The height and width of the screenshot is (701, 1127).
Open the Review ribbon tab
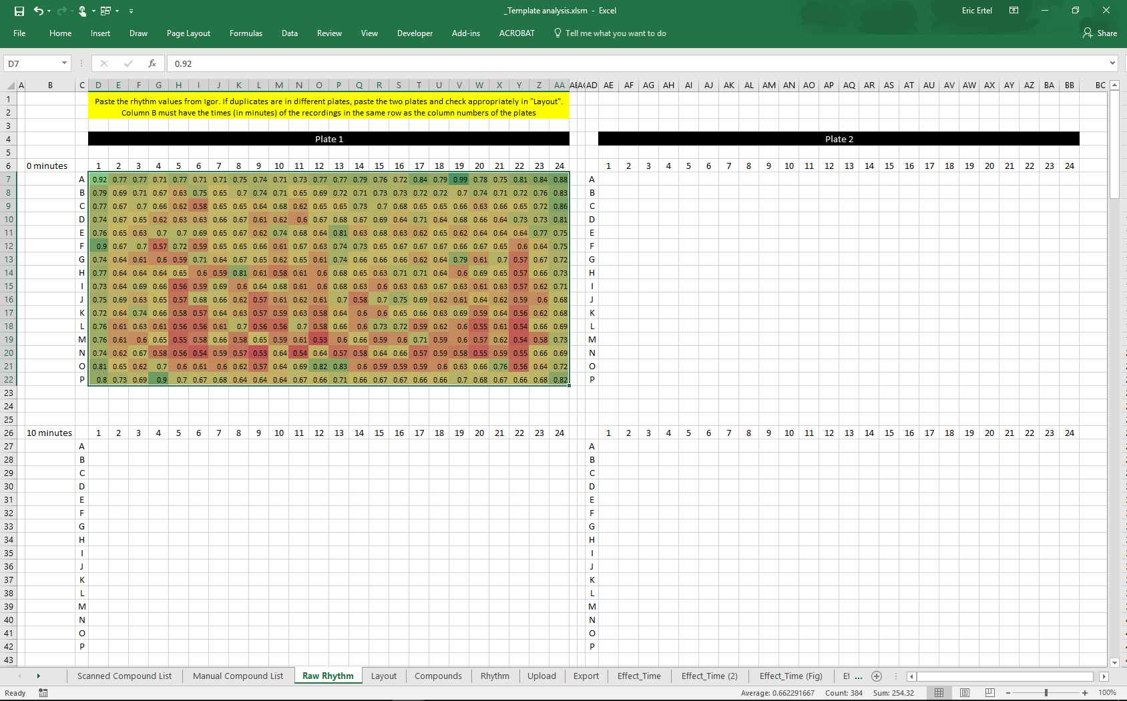(x=329, y=33)
